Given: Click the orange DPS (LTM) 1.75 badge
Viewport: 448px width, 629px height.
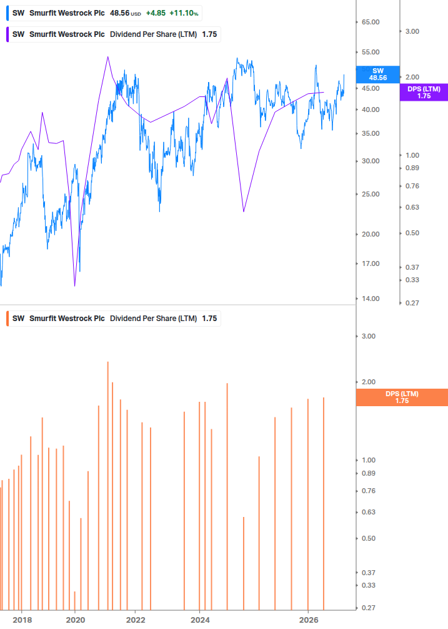Looking at the screenshot, I should pos(402,397).
